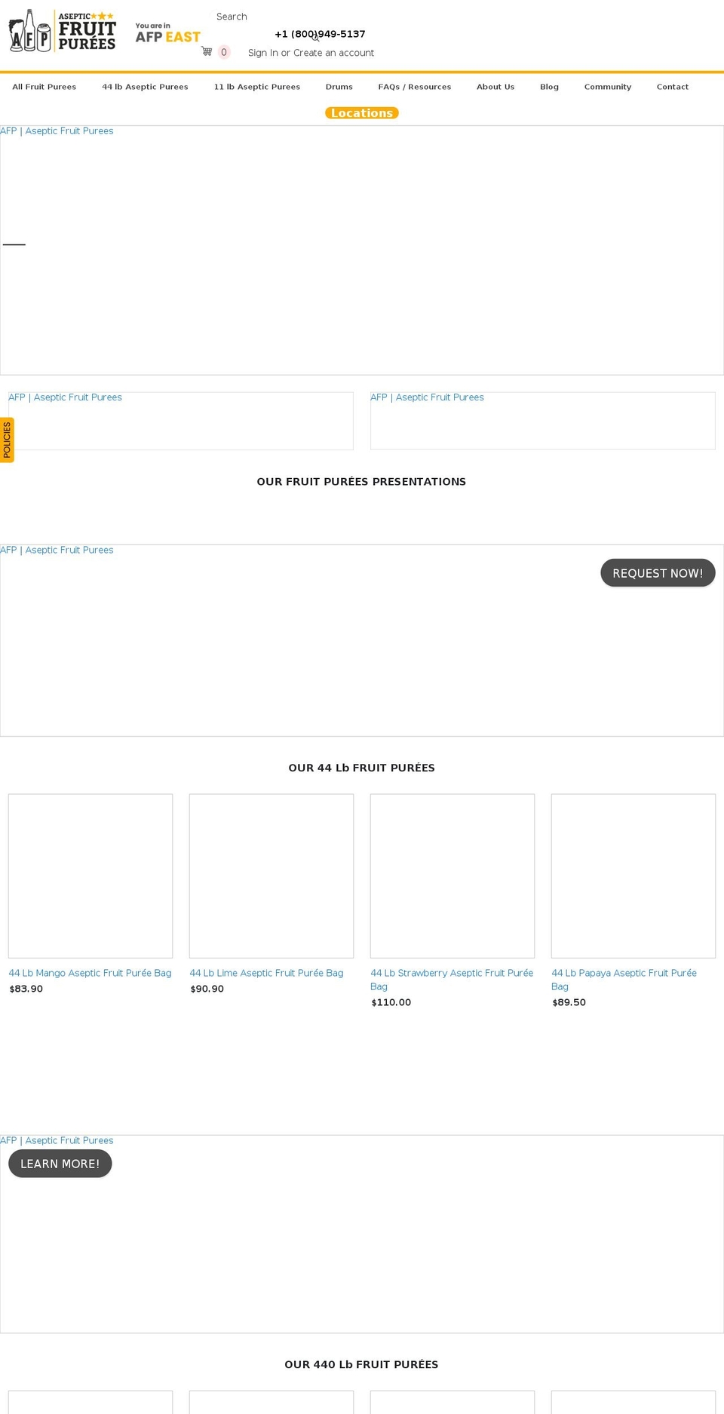Open All Fruit Purees menu
The width and height of the screenshot is (724, 1414).
click(44, 87)
